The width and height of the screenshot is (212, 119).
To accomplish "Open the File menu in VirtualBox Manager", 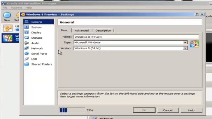I will click(5, 8).
